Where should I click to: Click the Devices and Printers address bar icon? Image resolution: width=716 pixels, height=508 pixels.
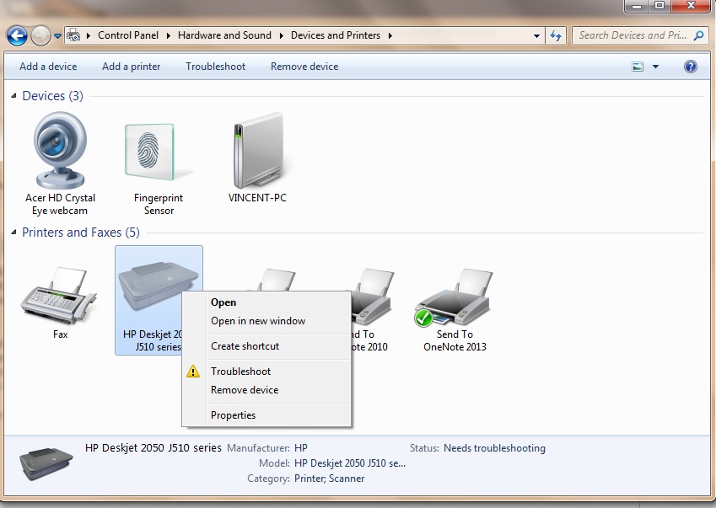coord(73,35)
